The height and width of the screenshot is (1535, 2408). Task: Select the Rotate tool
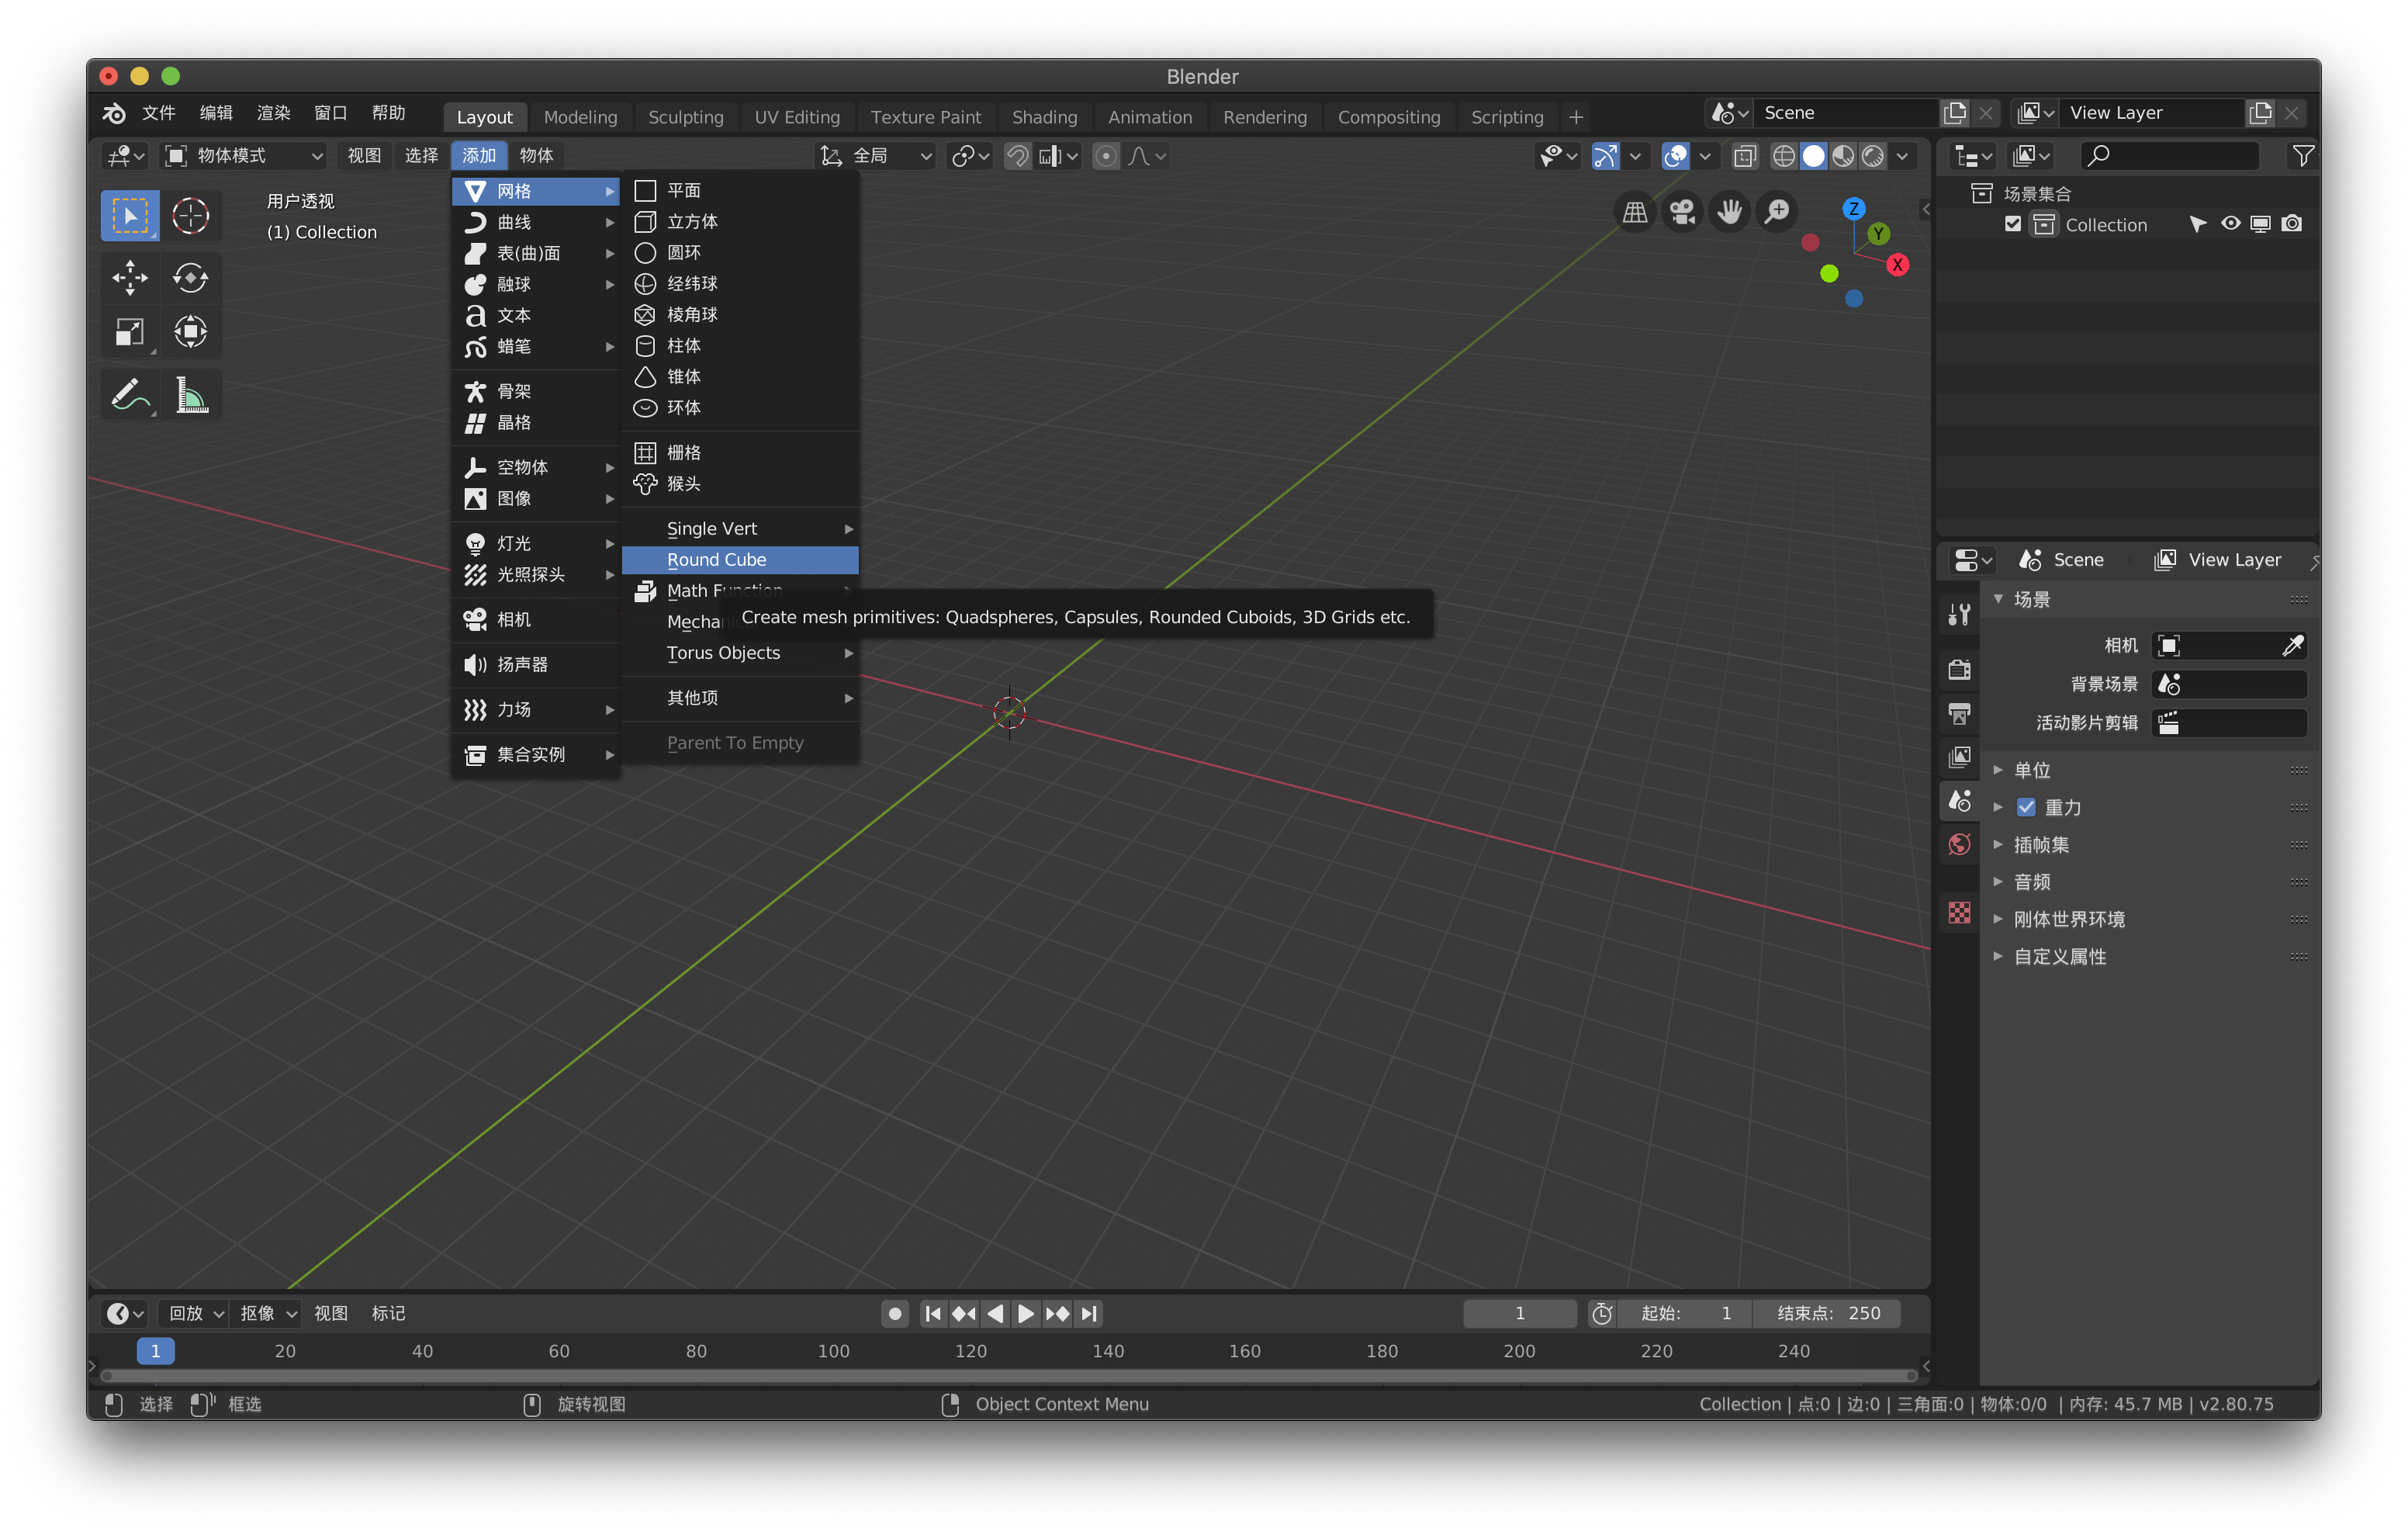click(190, 277)
